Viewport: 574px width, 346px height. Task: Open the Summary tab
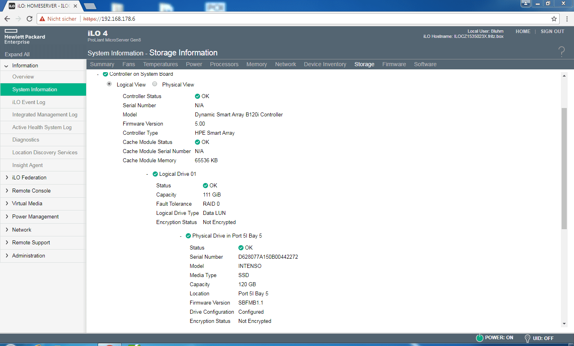(x=102, y=64)
